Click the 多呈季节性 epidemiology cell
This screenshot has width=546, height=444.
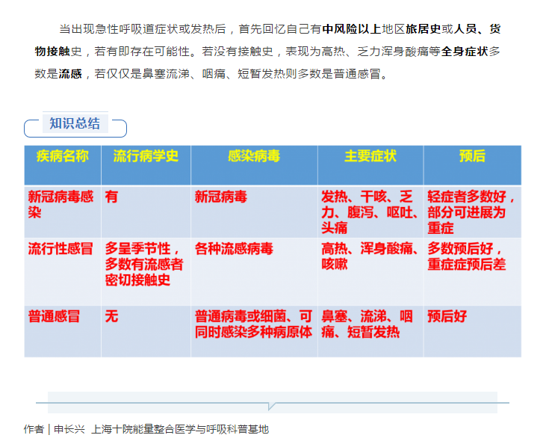click(x=146, y=271)
